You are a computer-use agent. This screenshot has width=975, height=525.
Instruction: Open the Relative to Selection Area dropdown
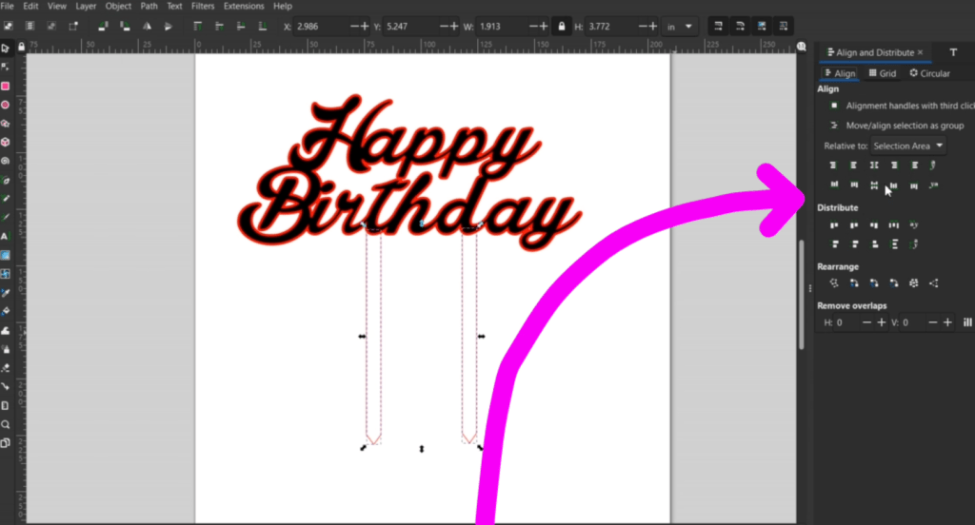(909, 146)
